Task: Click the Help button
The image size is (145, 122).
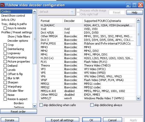Action: [135, 13]
